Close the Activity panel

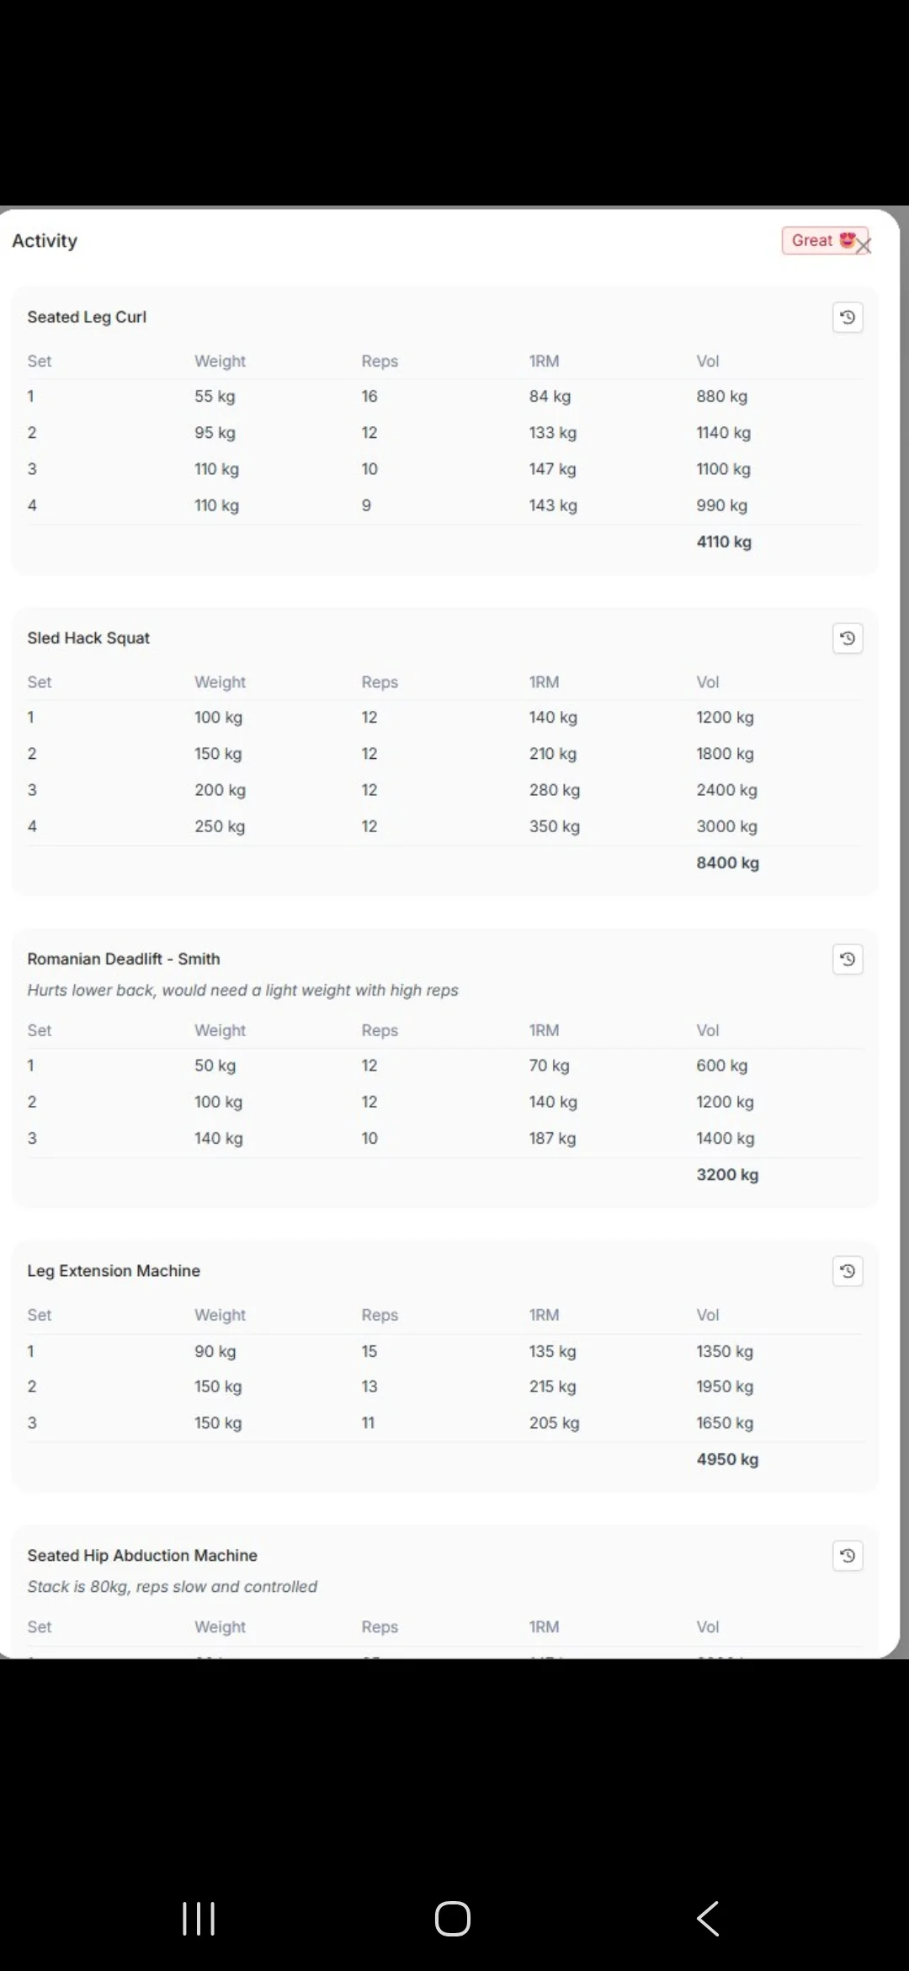click(864, 246)
